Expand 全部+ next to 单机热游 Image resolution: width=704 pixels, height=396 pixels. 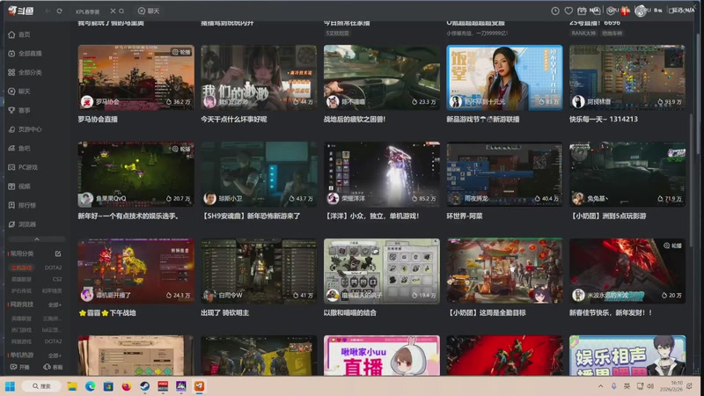pyautogui.click(x=55, y=356)
